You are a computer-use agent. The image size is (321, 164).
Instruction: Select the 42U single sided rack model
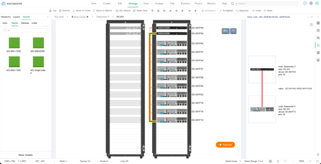point(38,65)
